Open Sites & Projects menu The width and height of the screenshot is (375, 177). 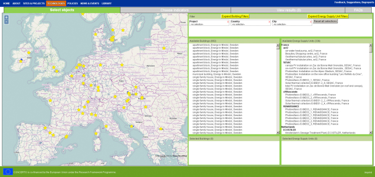tap(34, 3)
